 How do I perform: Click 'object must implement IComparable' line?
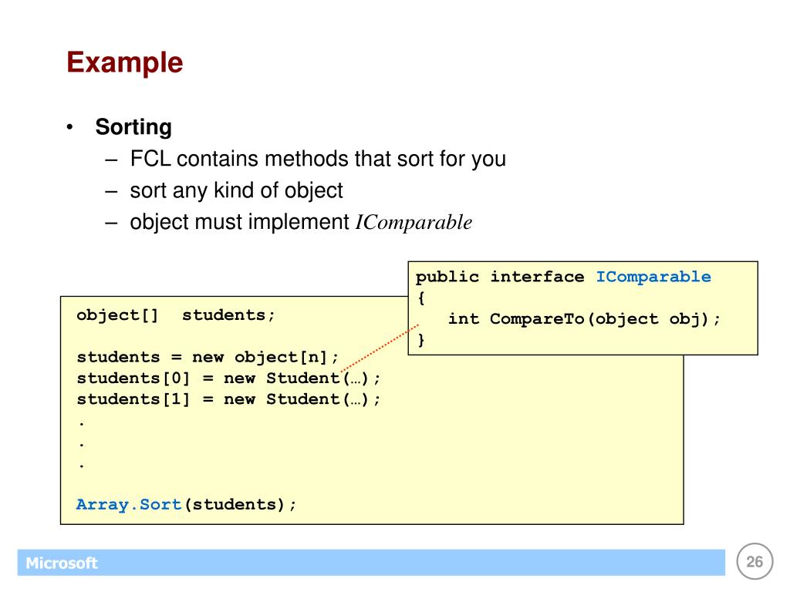[301, 223]
